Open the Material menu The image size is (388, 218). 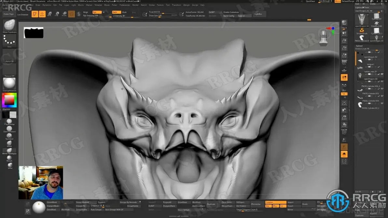pos(98,5)
